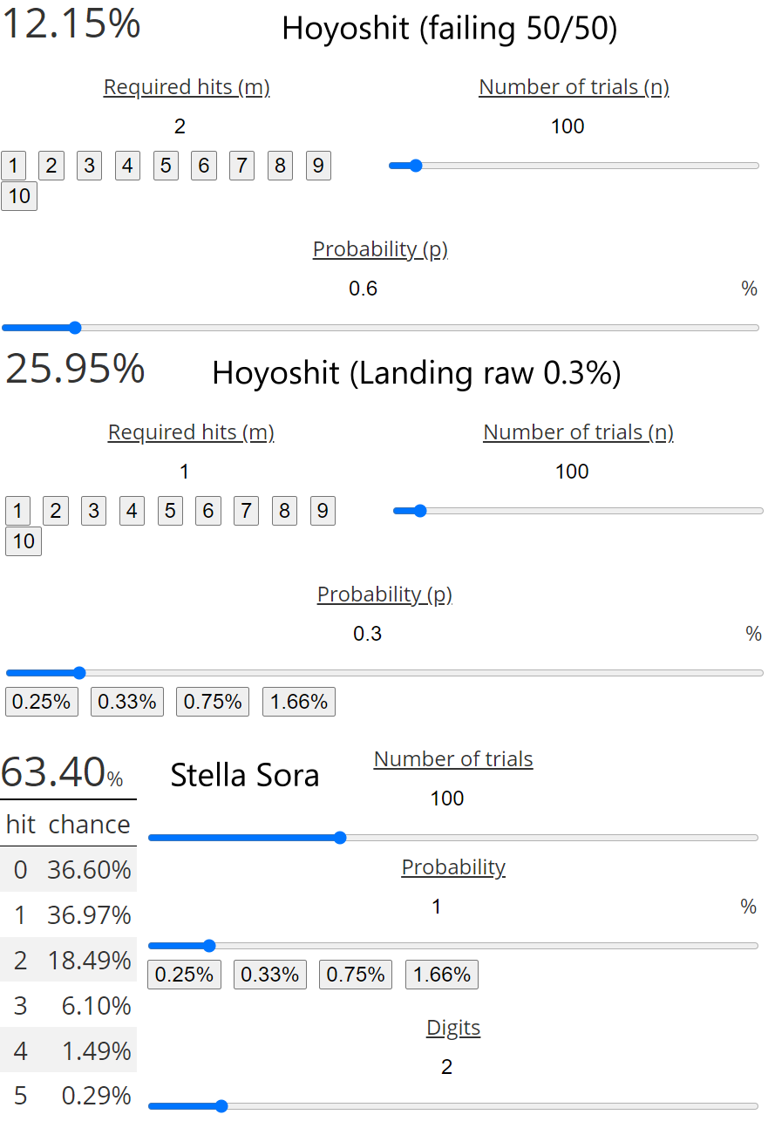768x1128 pixels.
Task: Click the 0.25% preset in Landing raw section
Action: (42, 702)
